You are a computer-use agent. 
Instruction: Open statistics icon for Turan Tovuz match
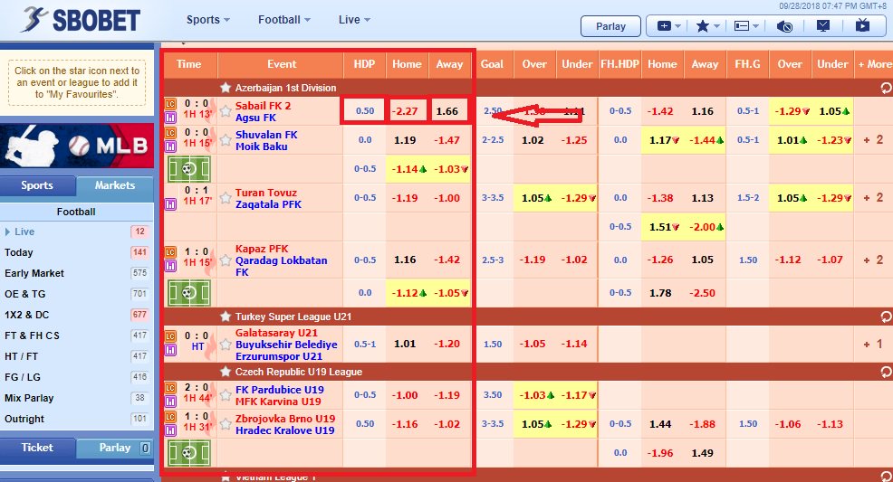pyautogui.click(x=170, y=204)
